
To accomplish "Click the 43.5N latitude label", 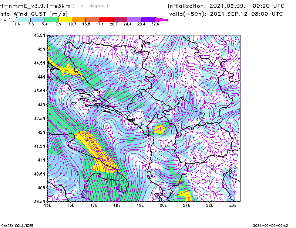I will click(40, 91).
